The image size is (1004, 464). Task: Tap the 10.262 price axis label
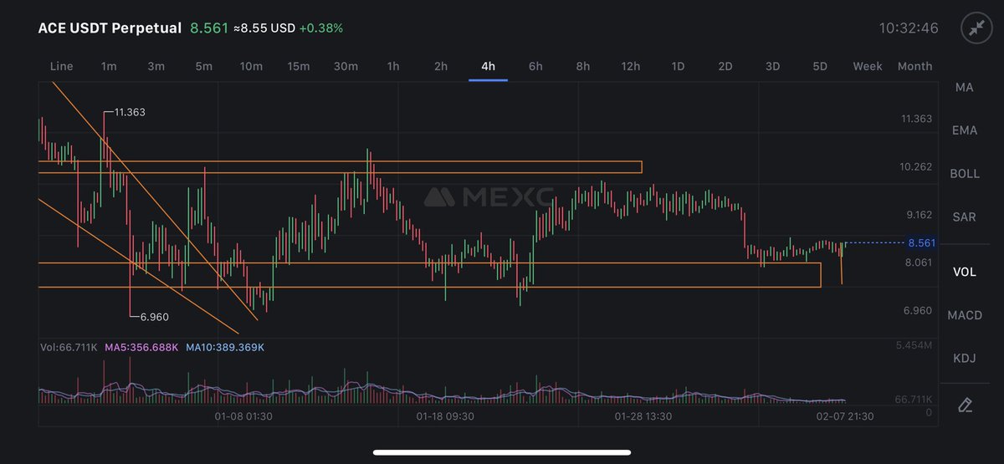pyautogui.click(x=916, y=166)
